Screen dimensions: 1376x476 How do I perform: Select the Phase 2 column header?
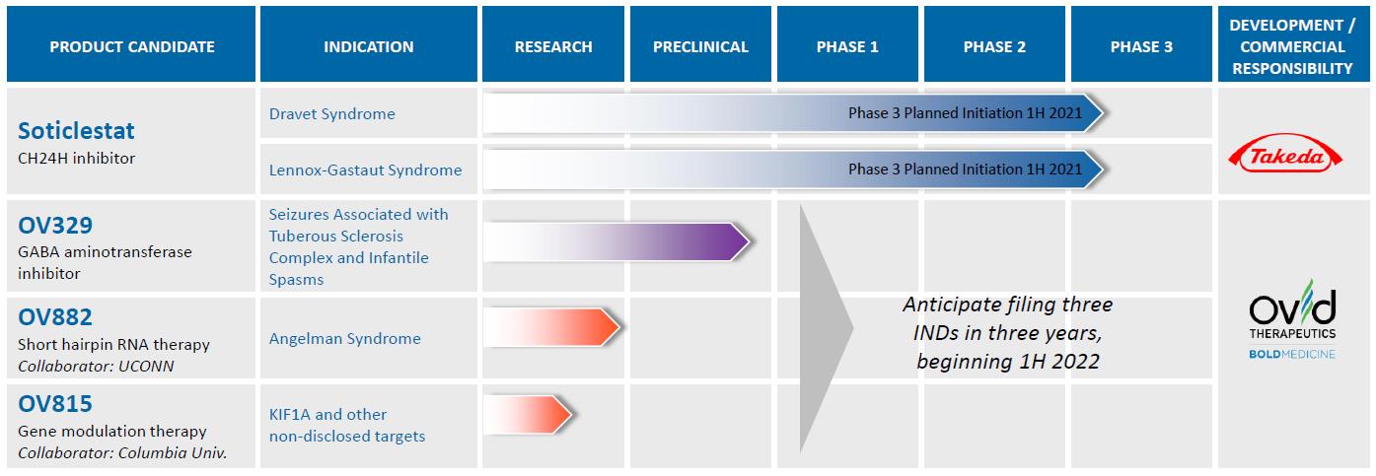[994, 46]
